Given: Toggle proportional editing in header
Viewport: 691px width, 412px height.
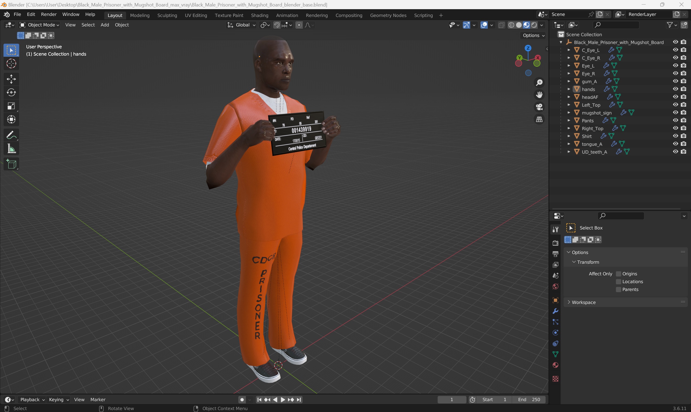Looking at the screenshot, I should [299, 25].
